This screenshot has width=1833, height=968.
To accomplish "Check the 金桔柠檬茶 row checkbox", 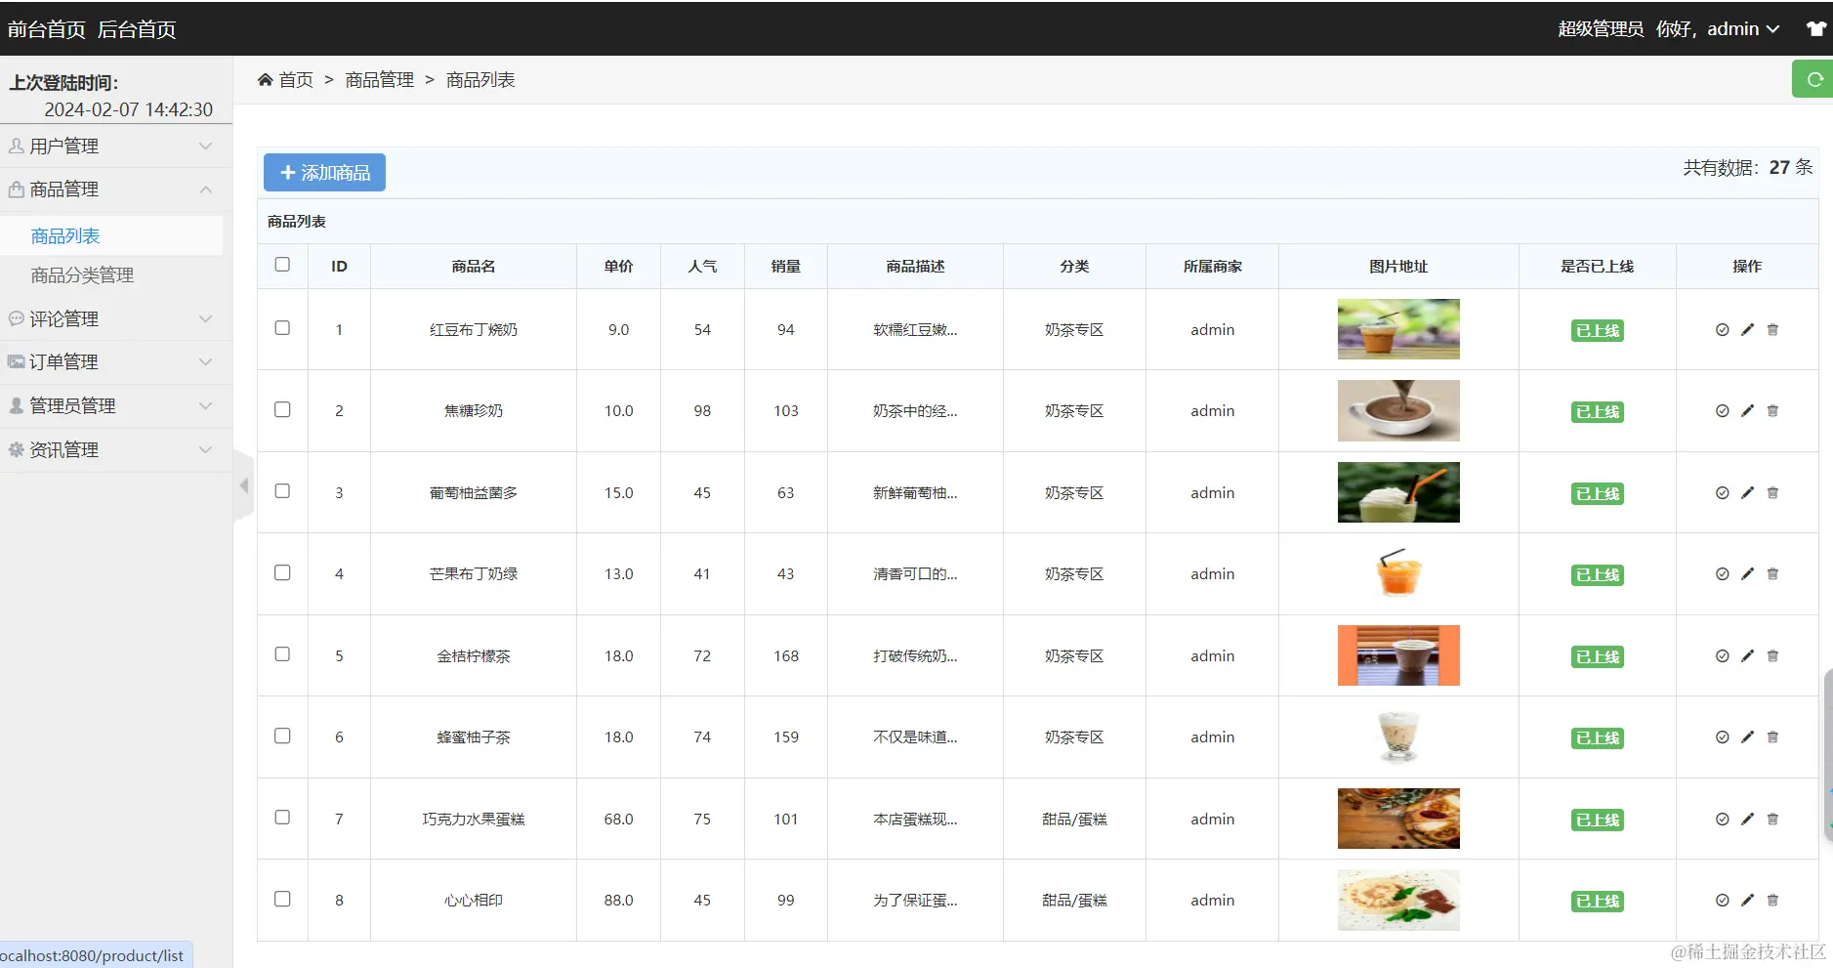I will tap(282, 654).
